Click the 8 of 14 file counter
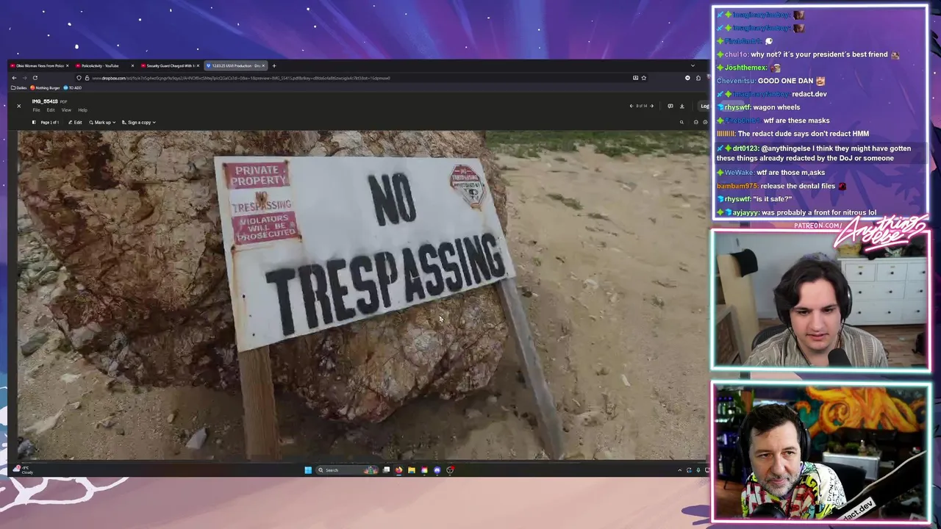Screen dimensions: 941x529 641,106
